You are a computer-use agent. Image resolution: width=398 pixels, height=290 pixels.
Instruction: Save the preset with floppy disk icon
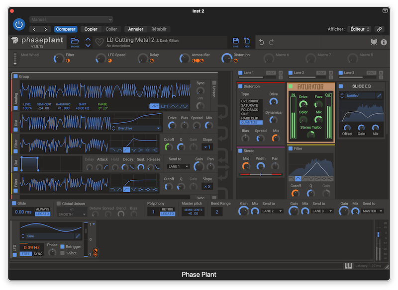coord(235,41)
